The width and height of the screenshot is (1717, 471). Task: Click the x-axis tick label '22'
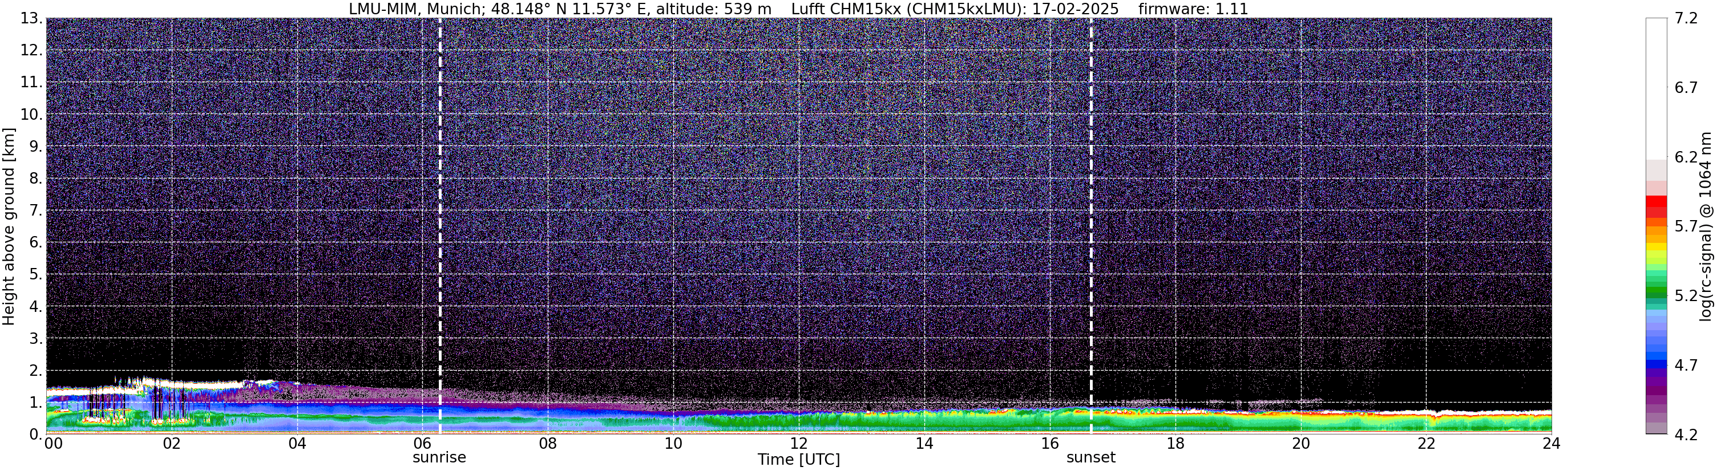click(1427, 444)
